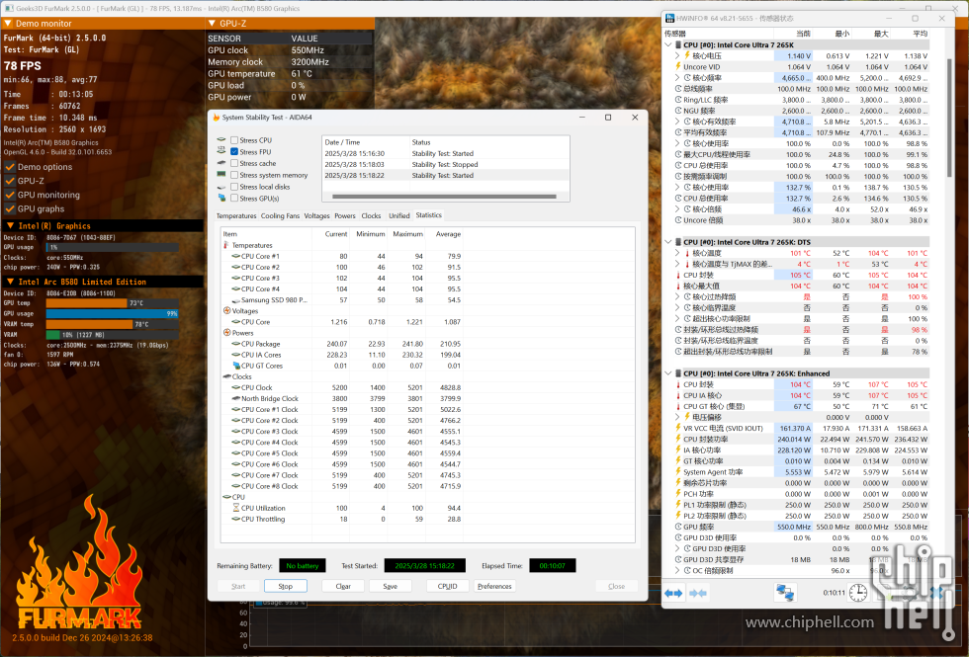969x657 pixels.
Task: Expand the 核心电压 sensor row
Action: (677, 55)
